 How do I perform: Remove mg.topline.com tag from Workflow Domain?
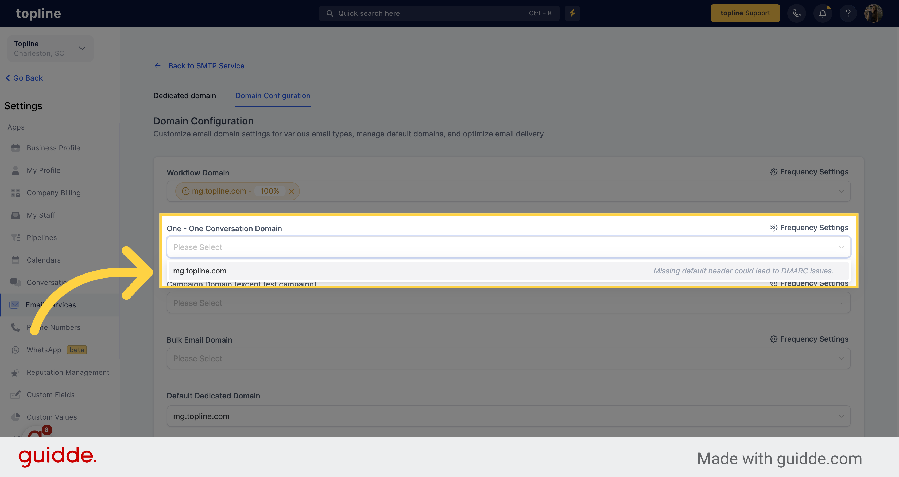(291, 191)
